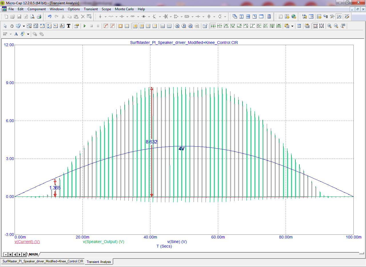Toggle the vertical cursor scale mode button
Viewport: 366px width, 267px height.
click(x=322, y=26)
